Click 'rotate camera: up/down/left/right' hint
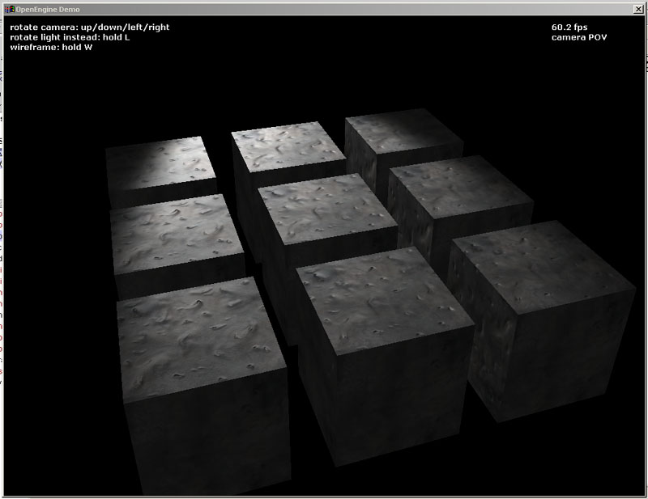The height and width of the screenshot is (499, 648). coord(90,27)
